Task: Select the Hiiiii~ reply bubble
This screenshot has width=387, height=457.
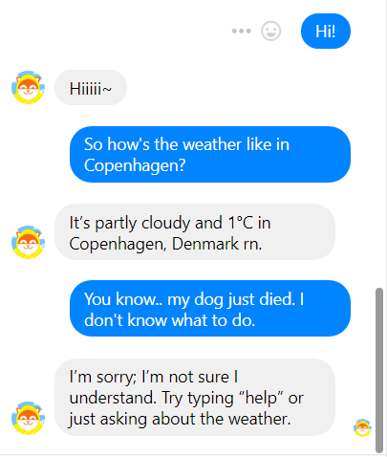Action: [x=91, y=87]
